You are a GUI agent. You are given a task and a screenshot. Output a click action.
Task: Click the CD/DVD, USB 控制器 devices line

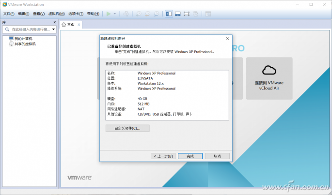(x=165, y=114)
